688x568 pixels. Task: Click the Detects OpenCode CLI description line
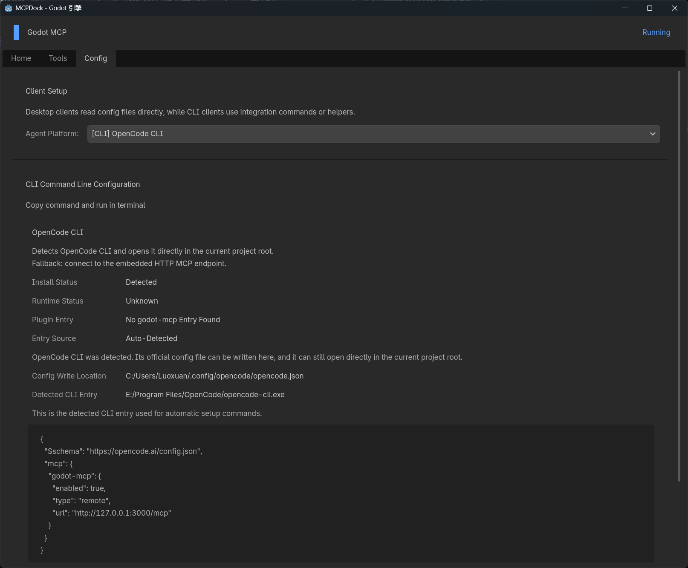pyautogui.click(x=153, y=251)
